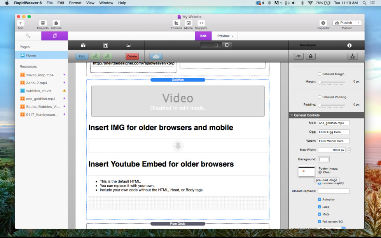Click the first green link button

(96, 56)
